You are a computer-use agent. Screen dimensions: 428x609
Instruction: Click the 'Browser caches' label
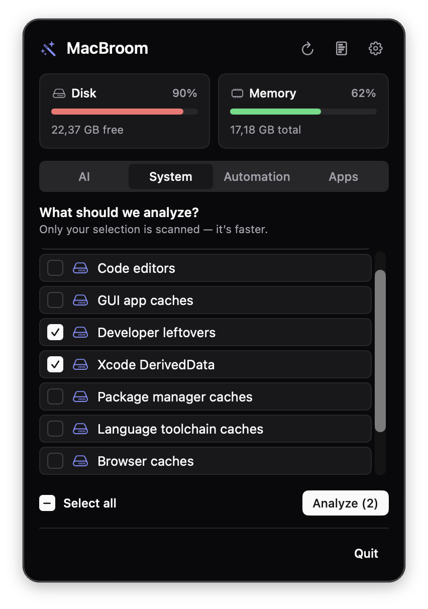tap(146, 461)
